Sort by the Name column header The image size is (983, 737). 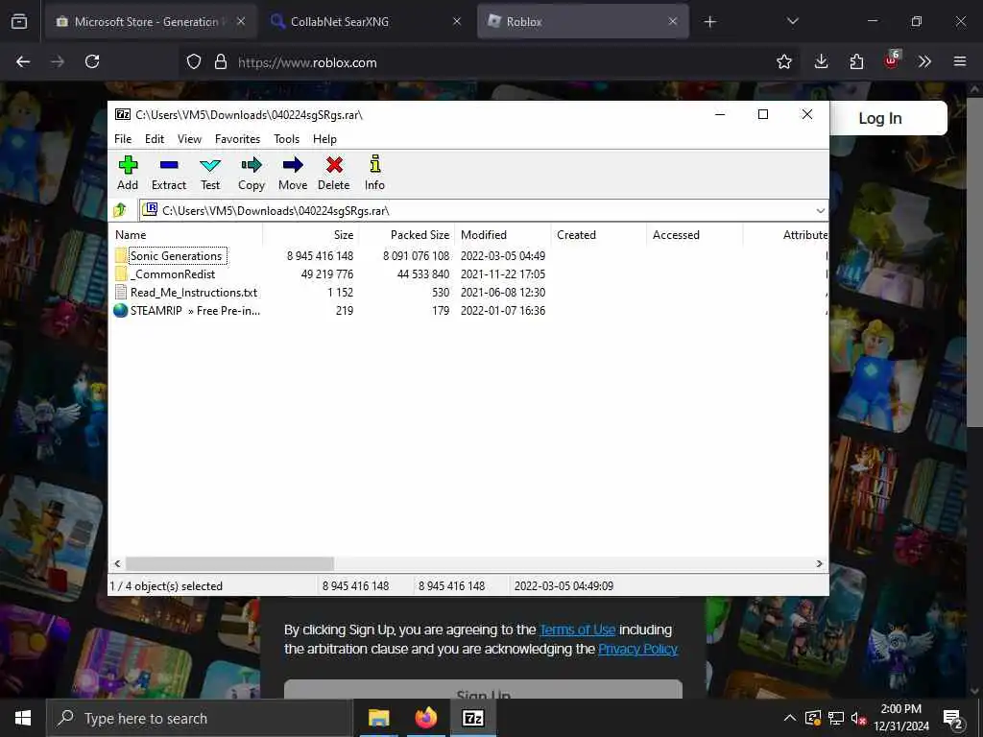[x=186, y=235]
